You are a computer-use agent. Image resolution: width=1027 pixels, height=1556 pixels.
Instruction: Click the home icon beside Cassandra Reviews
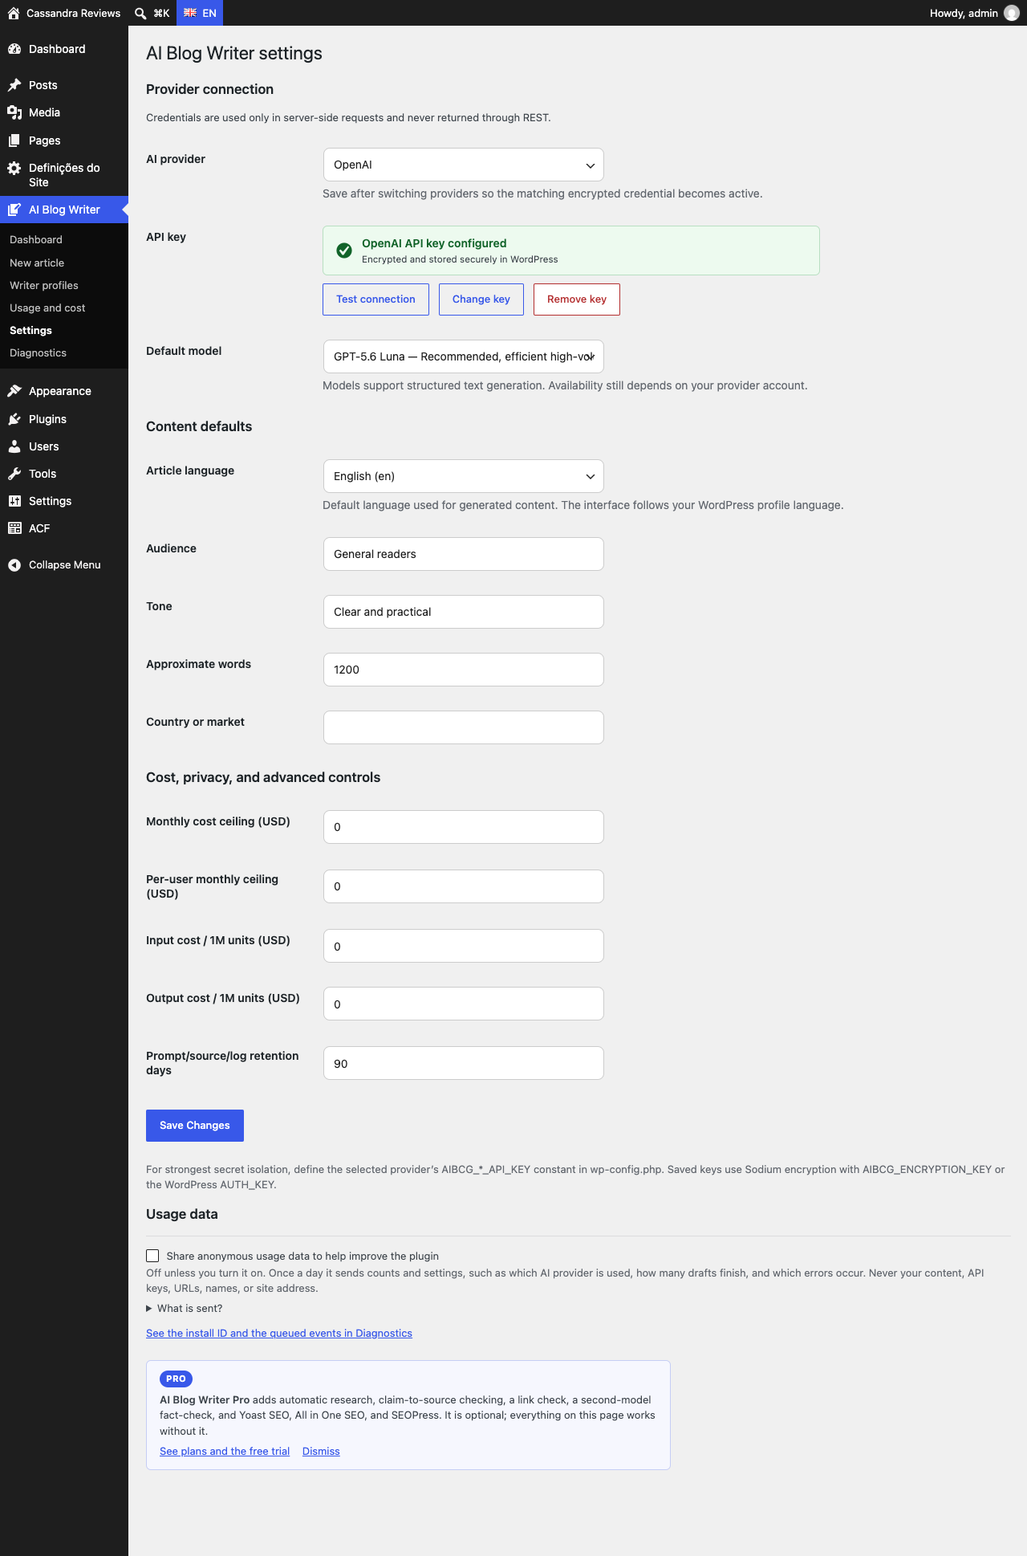(14, 13)
